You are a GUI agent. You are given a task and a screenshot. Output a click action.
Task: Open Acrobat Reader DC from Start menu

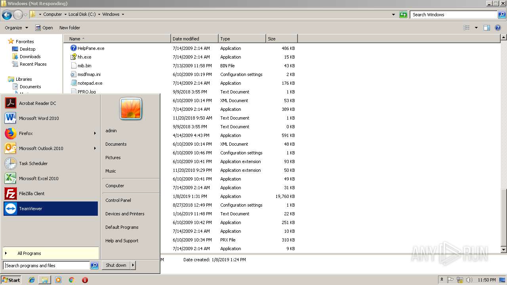[x=50, y=103]
